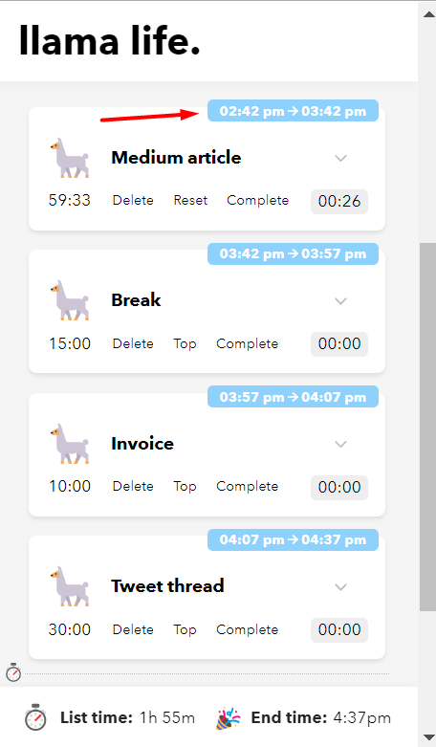436x747 pixels.
Task: Click the llama life. logo title
Action: tap(109, 40)
